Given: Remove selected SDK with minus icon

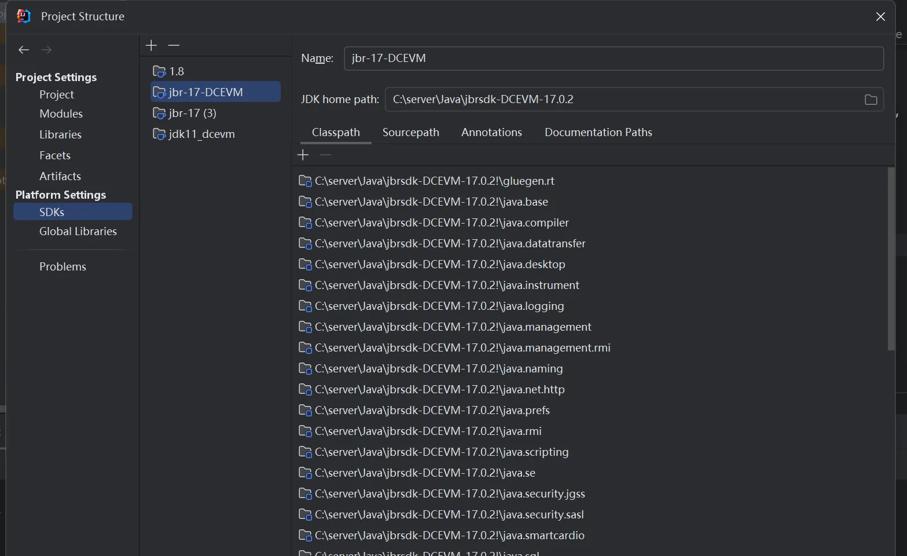Looking at the screenshot, I should coord(174,45).
